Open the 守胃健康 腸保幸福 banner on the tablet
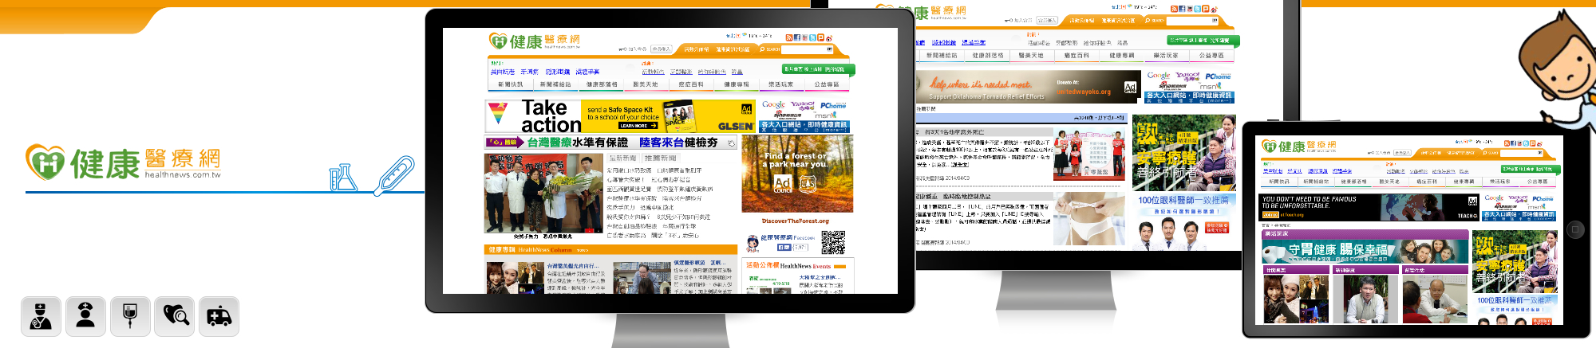The image size is (1596, 348). click(1365, 251)
